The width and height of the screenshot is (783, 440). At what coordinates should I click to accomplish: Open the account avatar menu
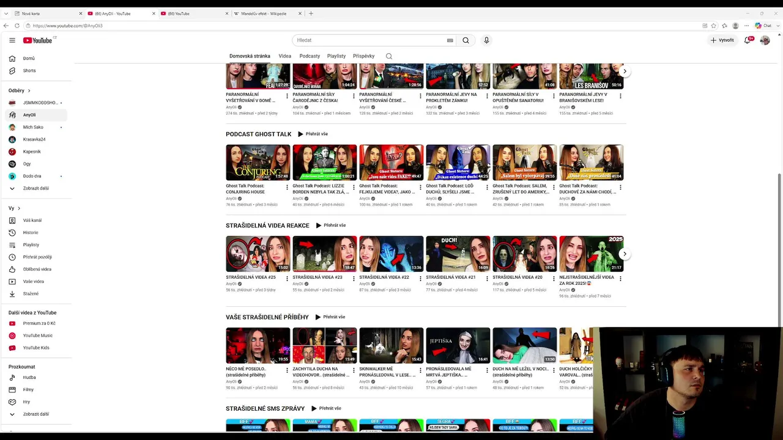(765, 40)
